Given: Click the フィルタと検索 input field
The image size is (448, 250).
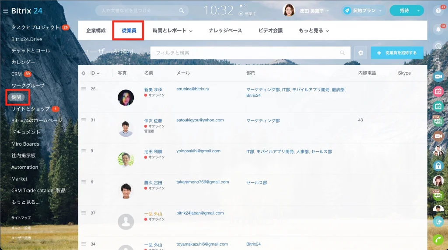Looking at the screenshot, I should pos(250,53).
